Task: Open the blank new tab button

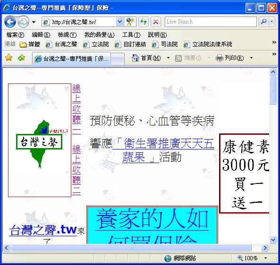Action: (x=117, y=59)
